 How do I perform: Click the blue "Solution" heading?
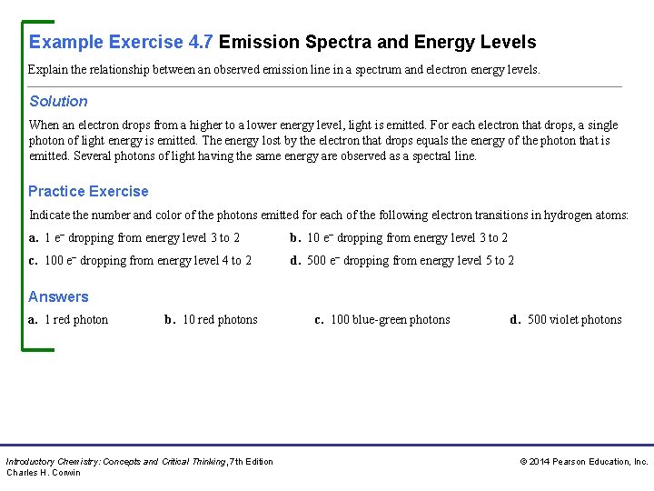pyautogui.click(x=58, y=101)
